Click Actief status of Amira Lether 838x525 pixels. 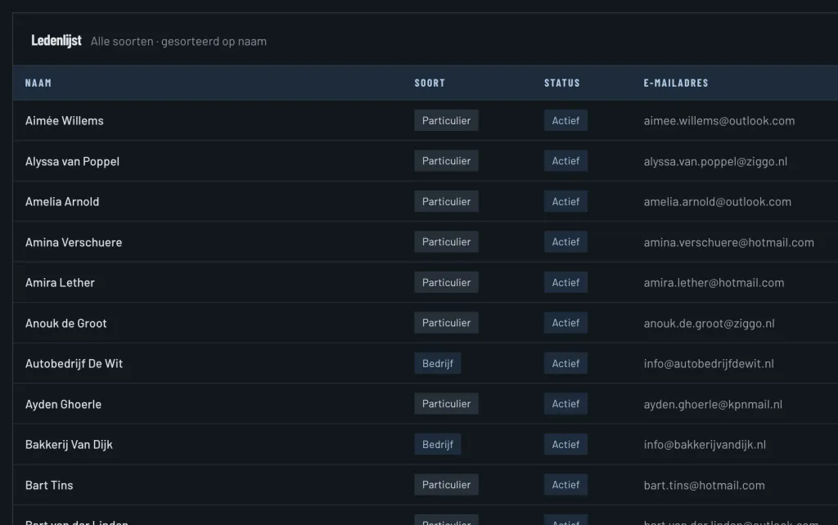pos(565,282)
